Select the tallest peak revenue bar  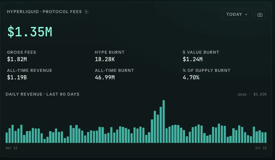[164, 122]
